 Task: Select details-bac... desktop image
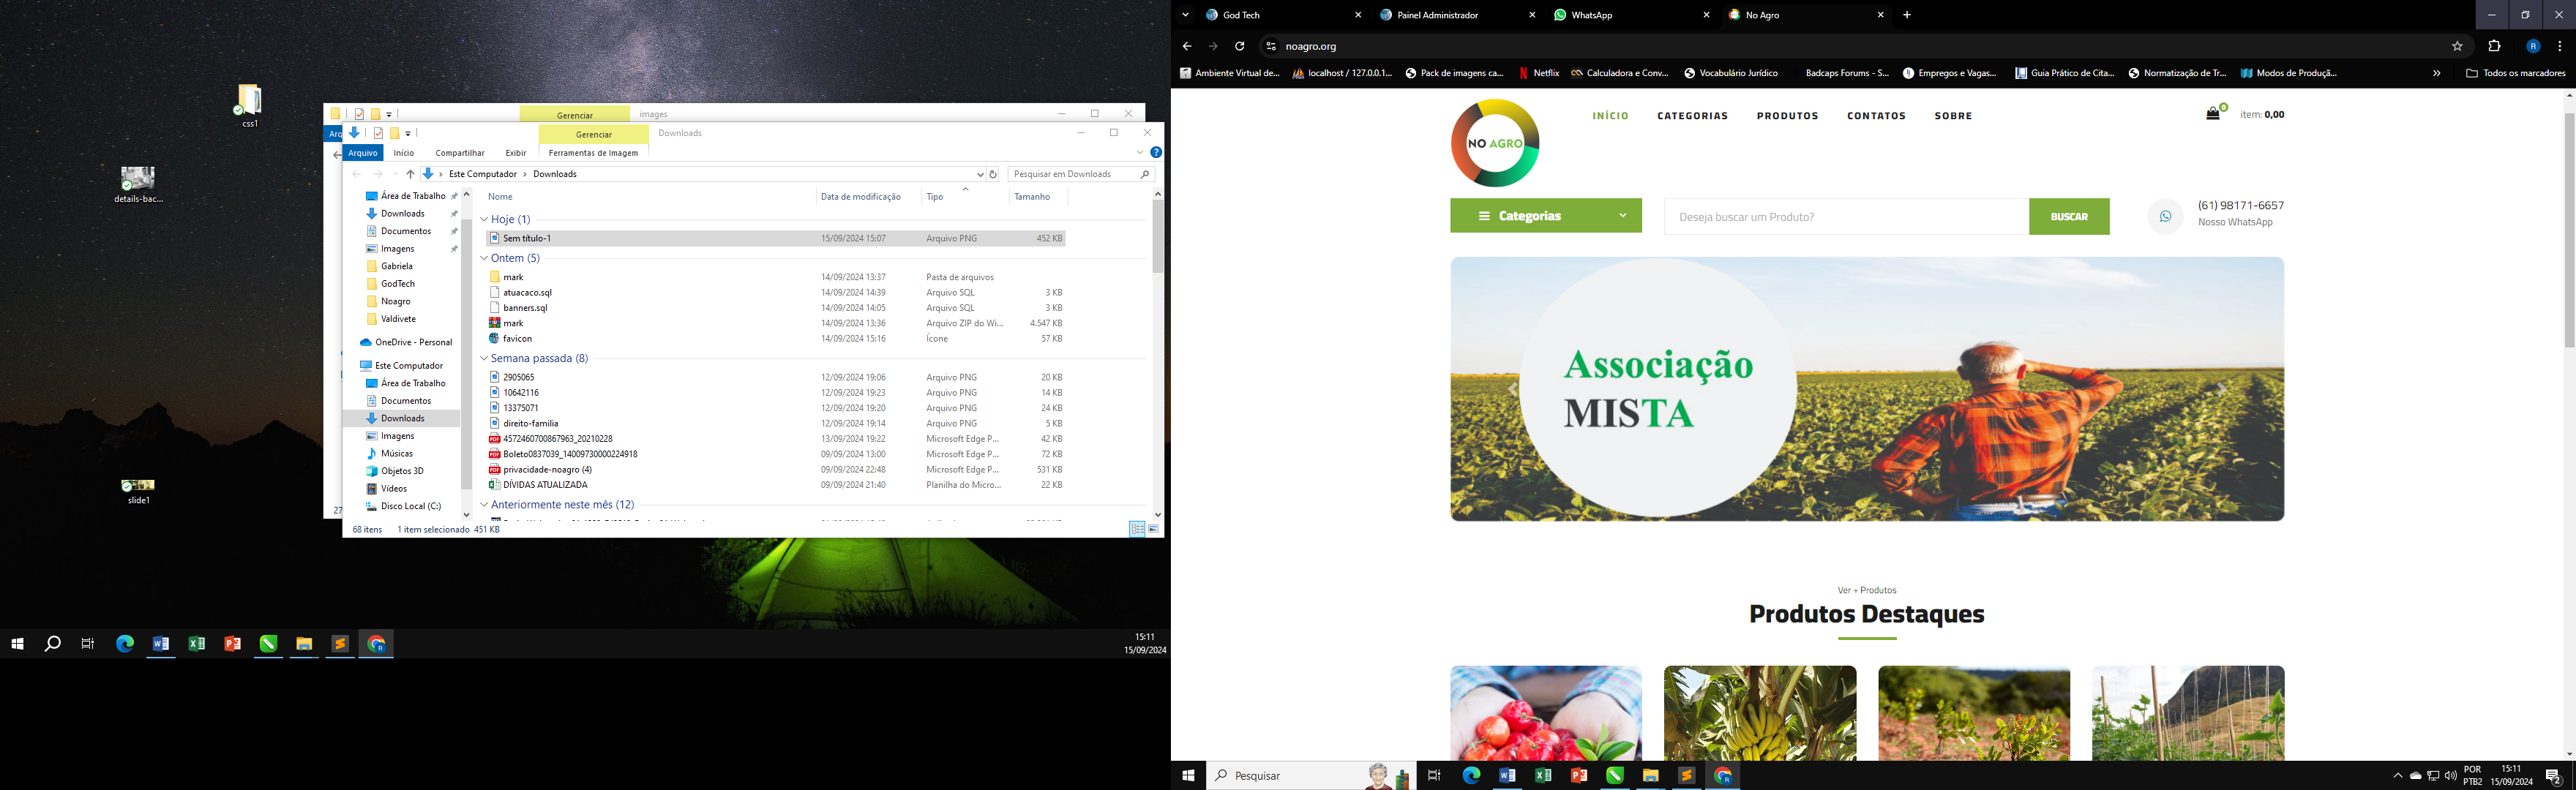click(138, 185)
